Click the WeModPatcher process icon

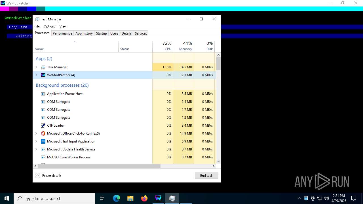(43, 75)
